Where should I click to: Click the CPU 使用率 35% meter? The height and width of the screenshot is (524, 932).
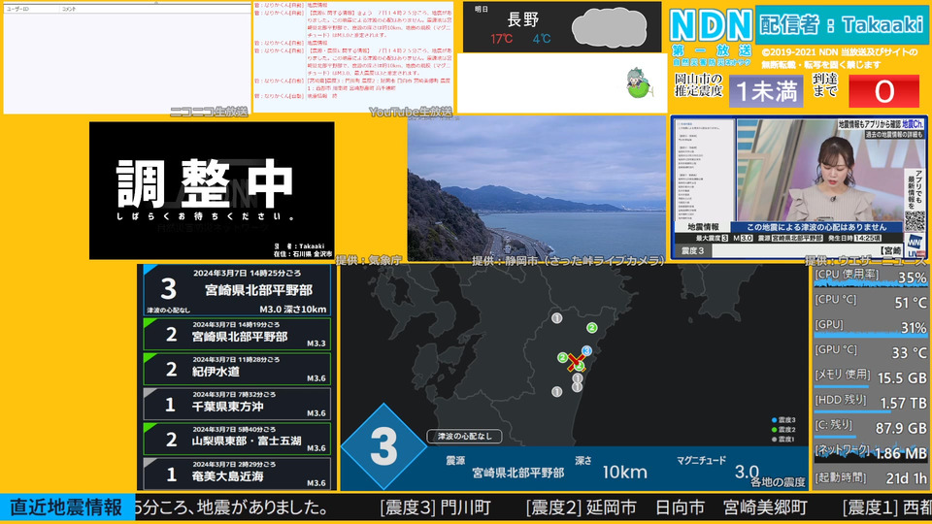(870, 277)
